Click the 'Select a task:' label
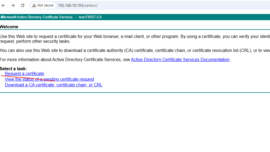This screenshot has width=270, height=152. coord(13,69)
